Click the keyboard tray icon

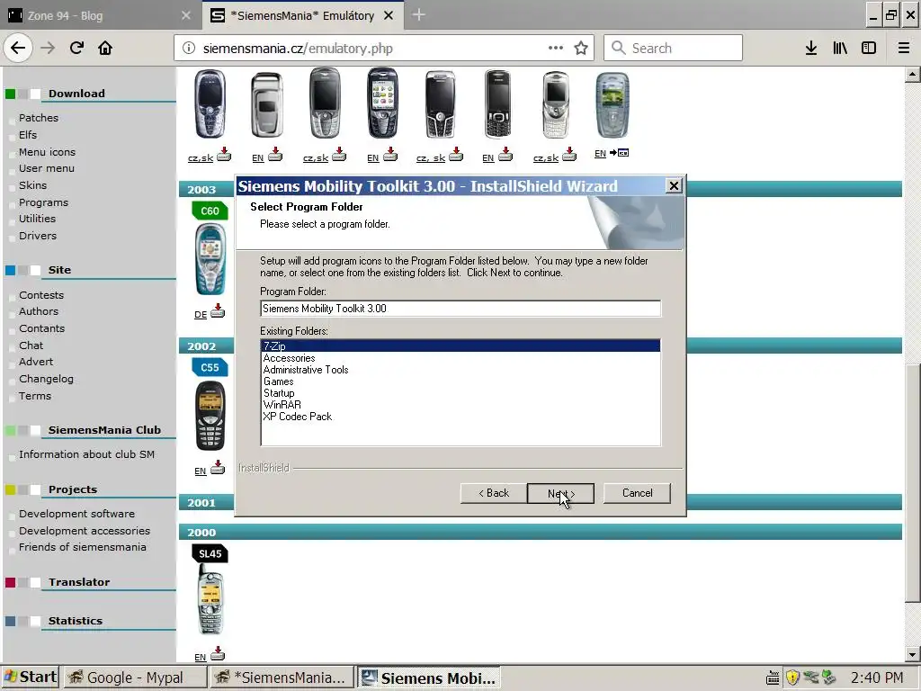pos(773,678)
